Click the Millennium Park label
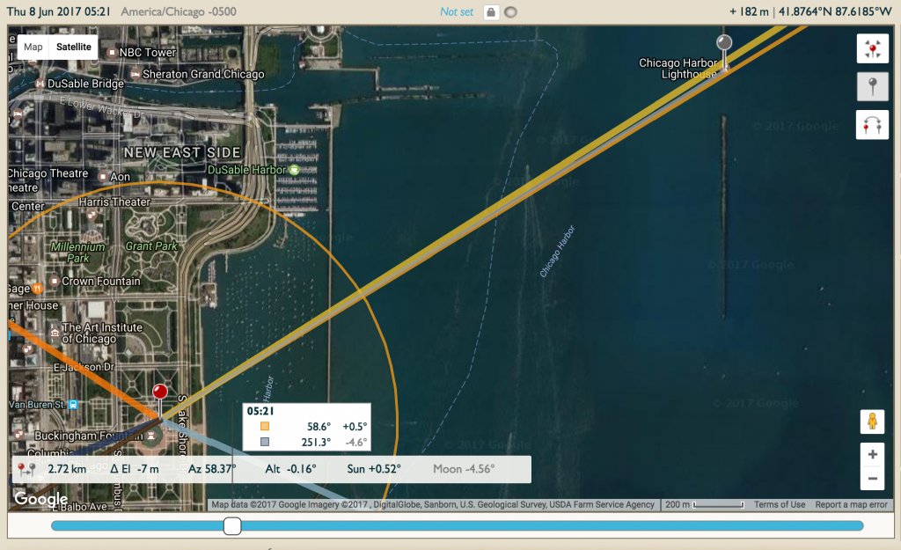The width and height of the screenshot is (901, 550). point(78,253)
